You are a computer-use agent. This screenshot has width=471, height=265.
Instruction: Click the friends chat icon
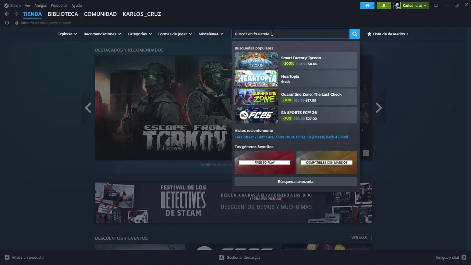464,258
